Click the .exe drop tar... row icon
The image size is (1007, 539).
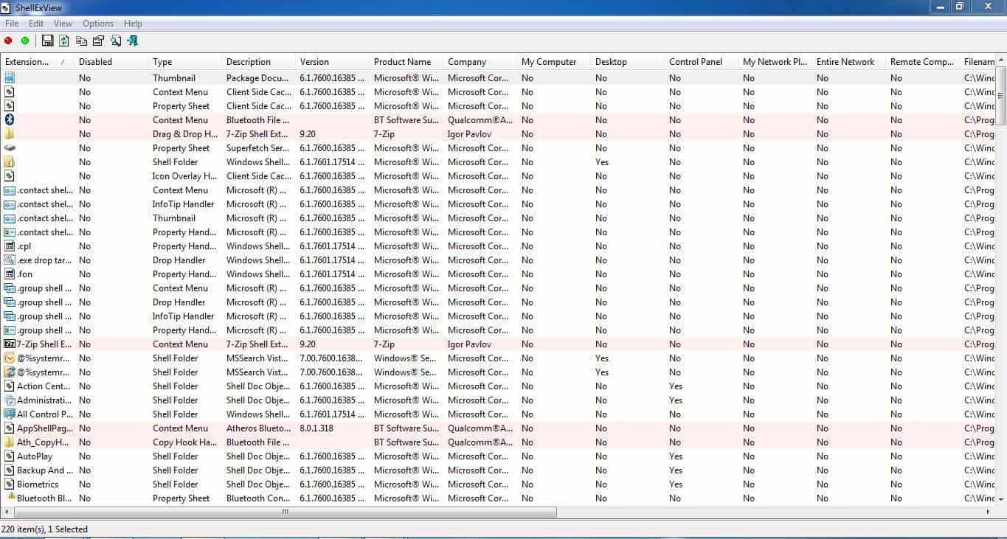click(10, 260)
